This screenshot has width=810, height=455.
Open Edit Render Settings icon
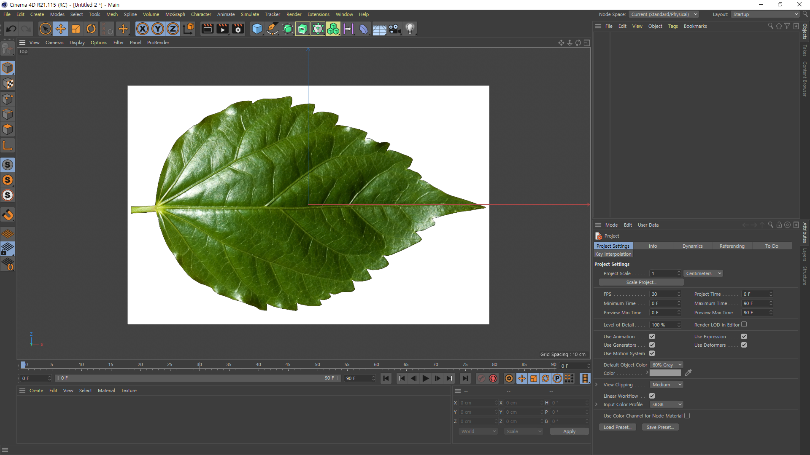coord(238,29)
